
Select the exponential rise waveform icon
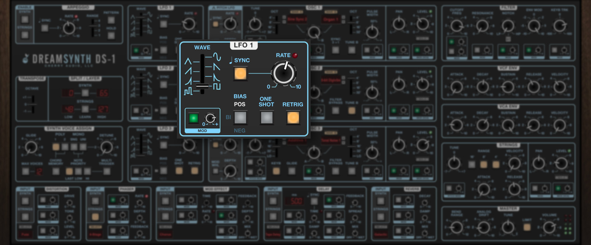pos(188,81)
